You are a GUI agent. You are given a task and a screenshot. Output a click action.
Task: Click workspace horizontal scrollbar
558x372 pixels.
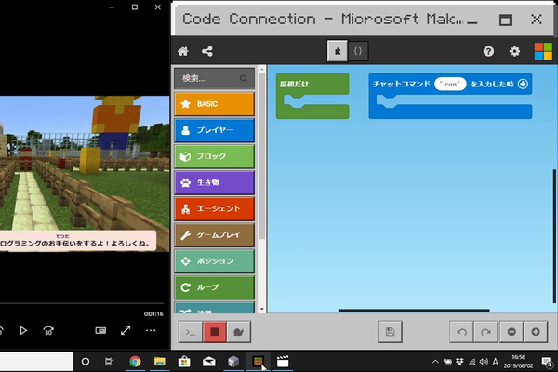414,311
